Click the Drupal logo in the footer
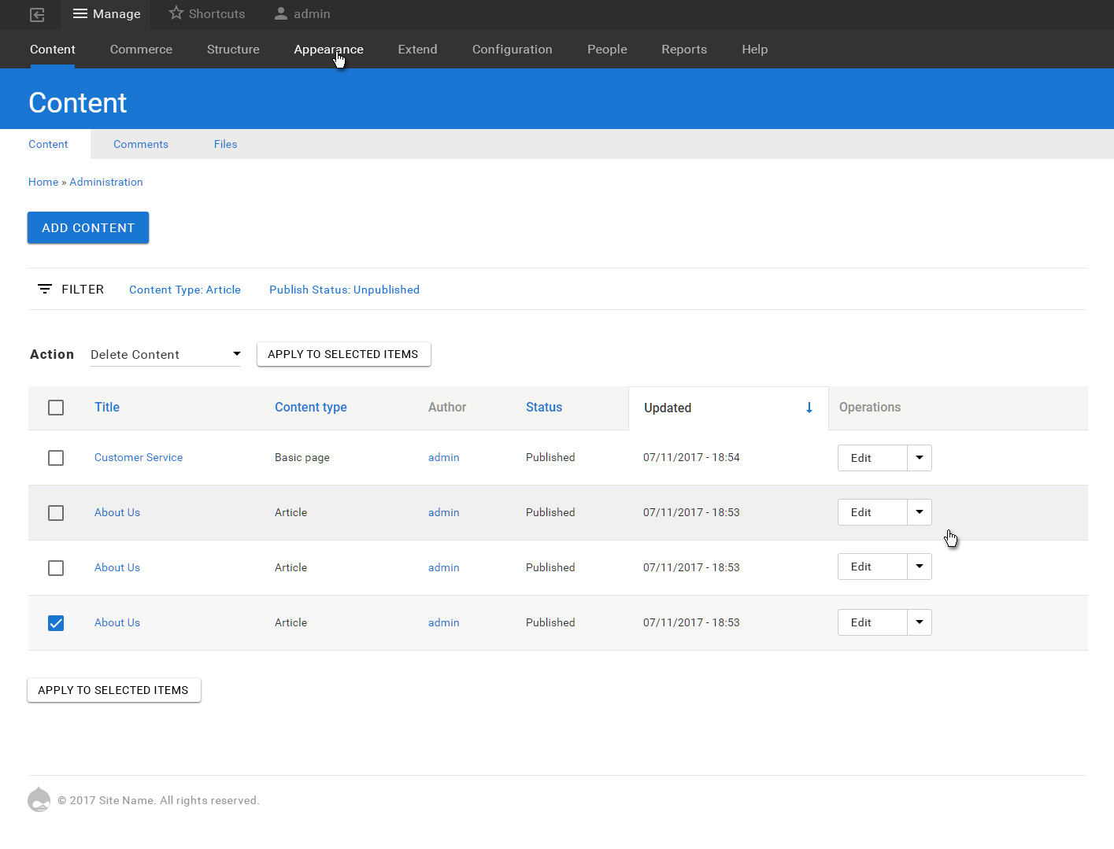Screen dimensions: 1114x849 (39, 799)
